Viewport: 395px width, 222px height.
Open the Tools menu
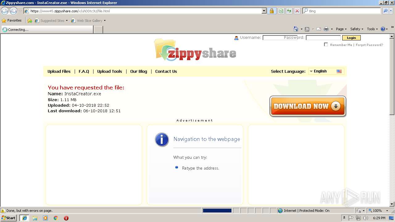[372, 29]
